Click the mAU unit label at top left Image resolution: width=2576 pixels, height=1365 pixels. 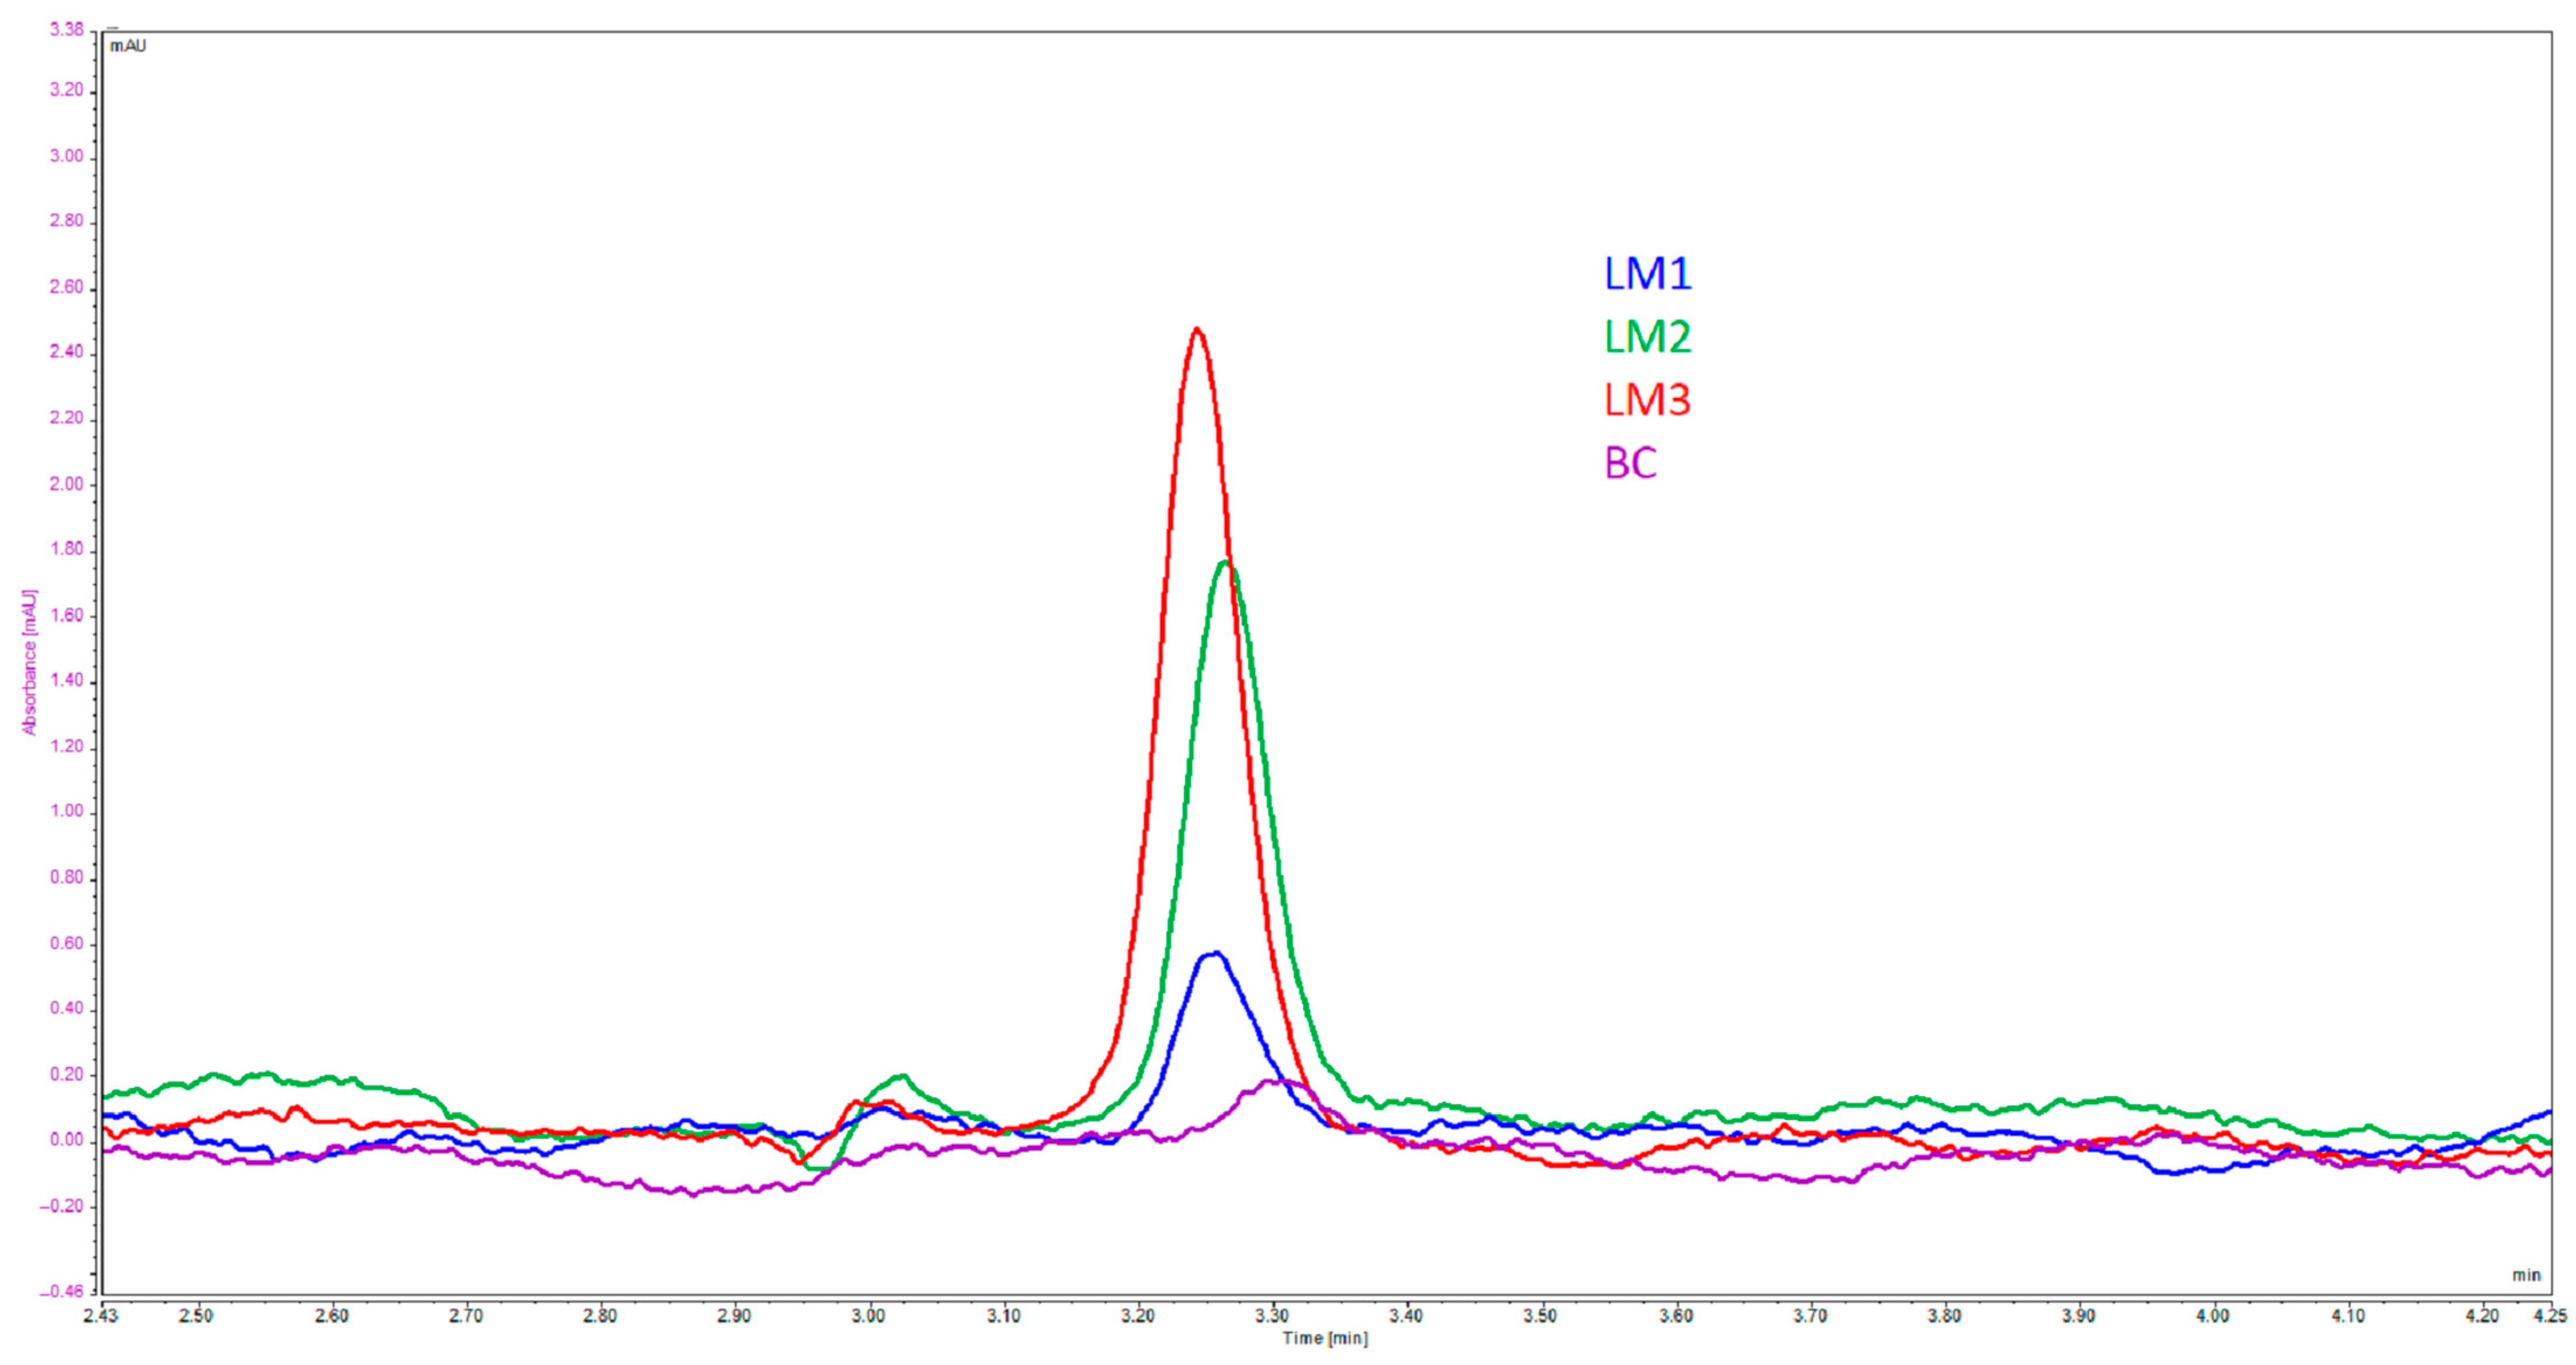[x=128, y=46]
